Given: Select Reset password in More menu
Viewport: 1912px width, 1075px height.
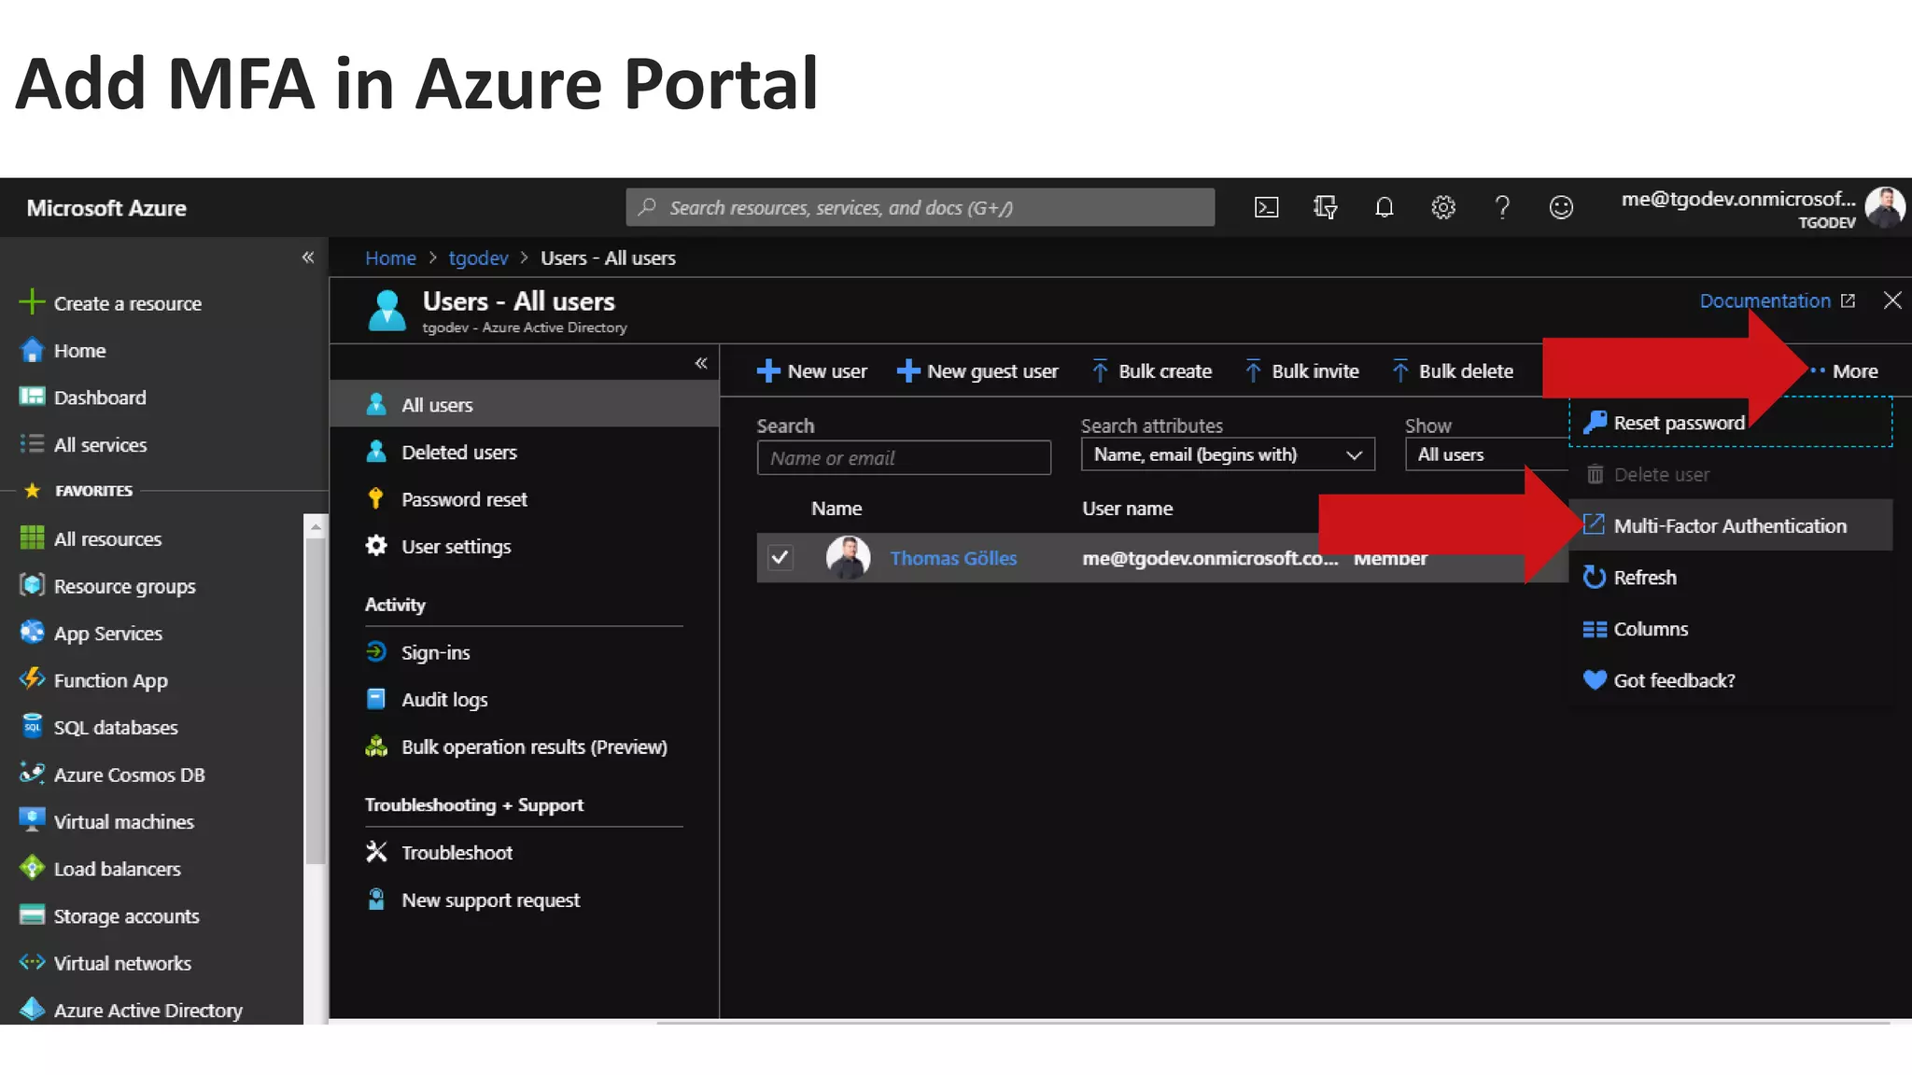Looking at the screenshot, I should point(1731,423).
